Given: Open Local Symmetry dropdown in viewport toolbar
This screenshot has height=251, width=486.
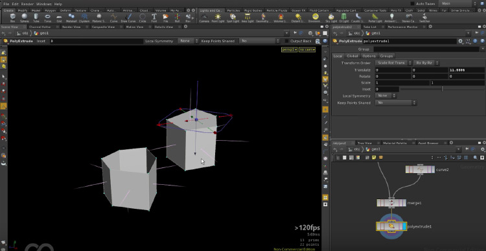Looking at the screenshot, I should [x=188, y=41].
